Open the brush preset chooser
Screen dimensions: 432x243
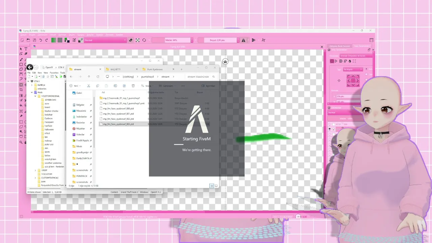(x=81, y=40)
